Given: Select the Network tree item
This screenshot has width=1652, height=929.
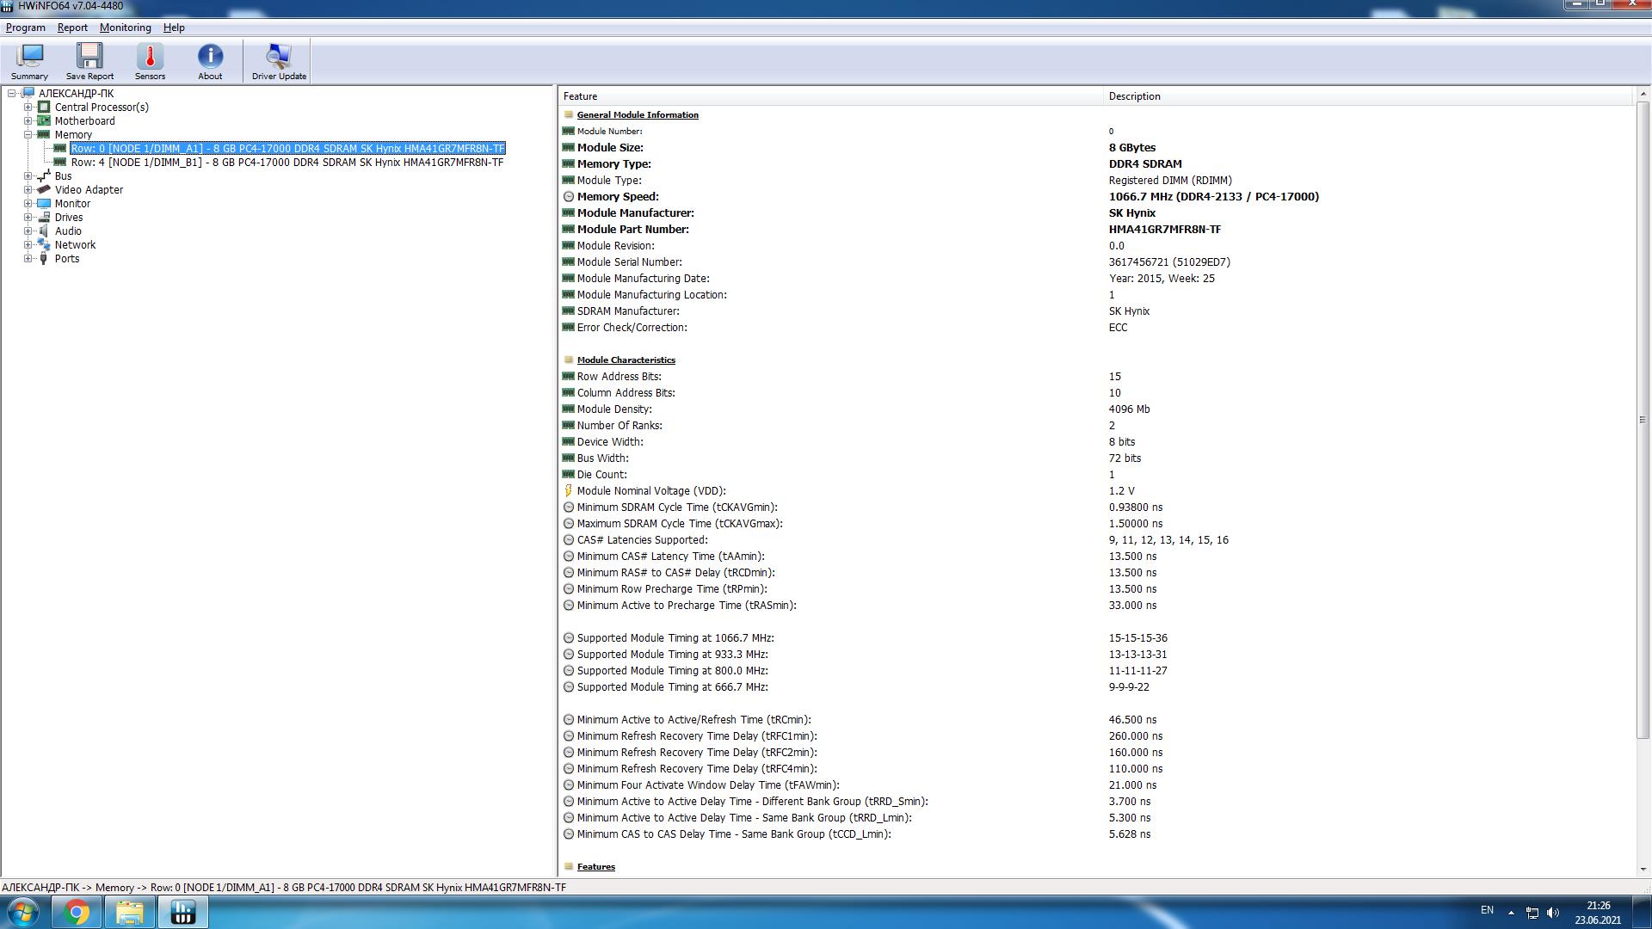Looking at the screenshot, I should click(x=75, y=245).
